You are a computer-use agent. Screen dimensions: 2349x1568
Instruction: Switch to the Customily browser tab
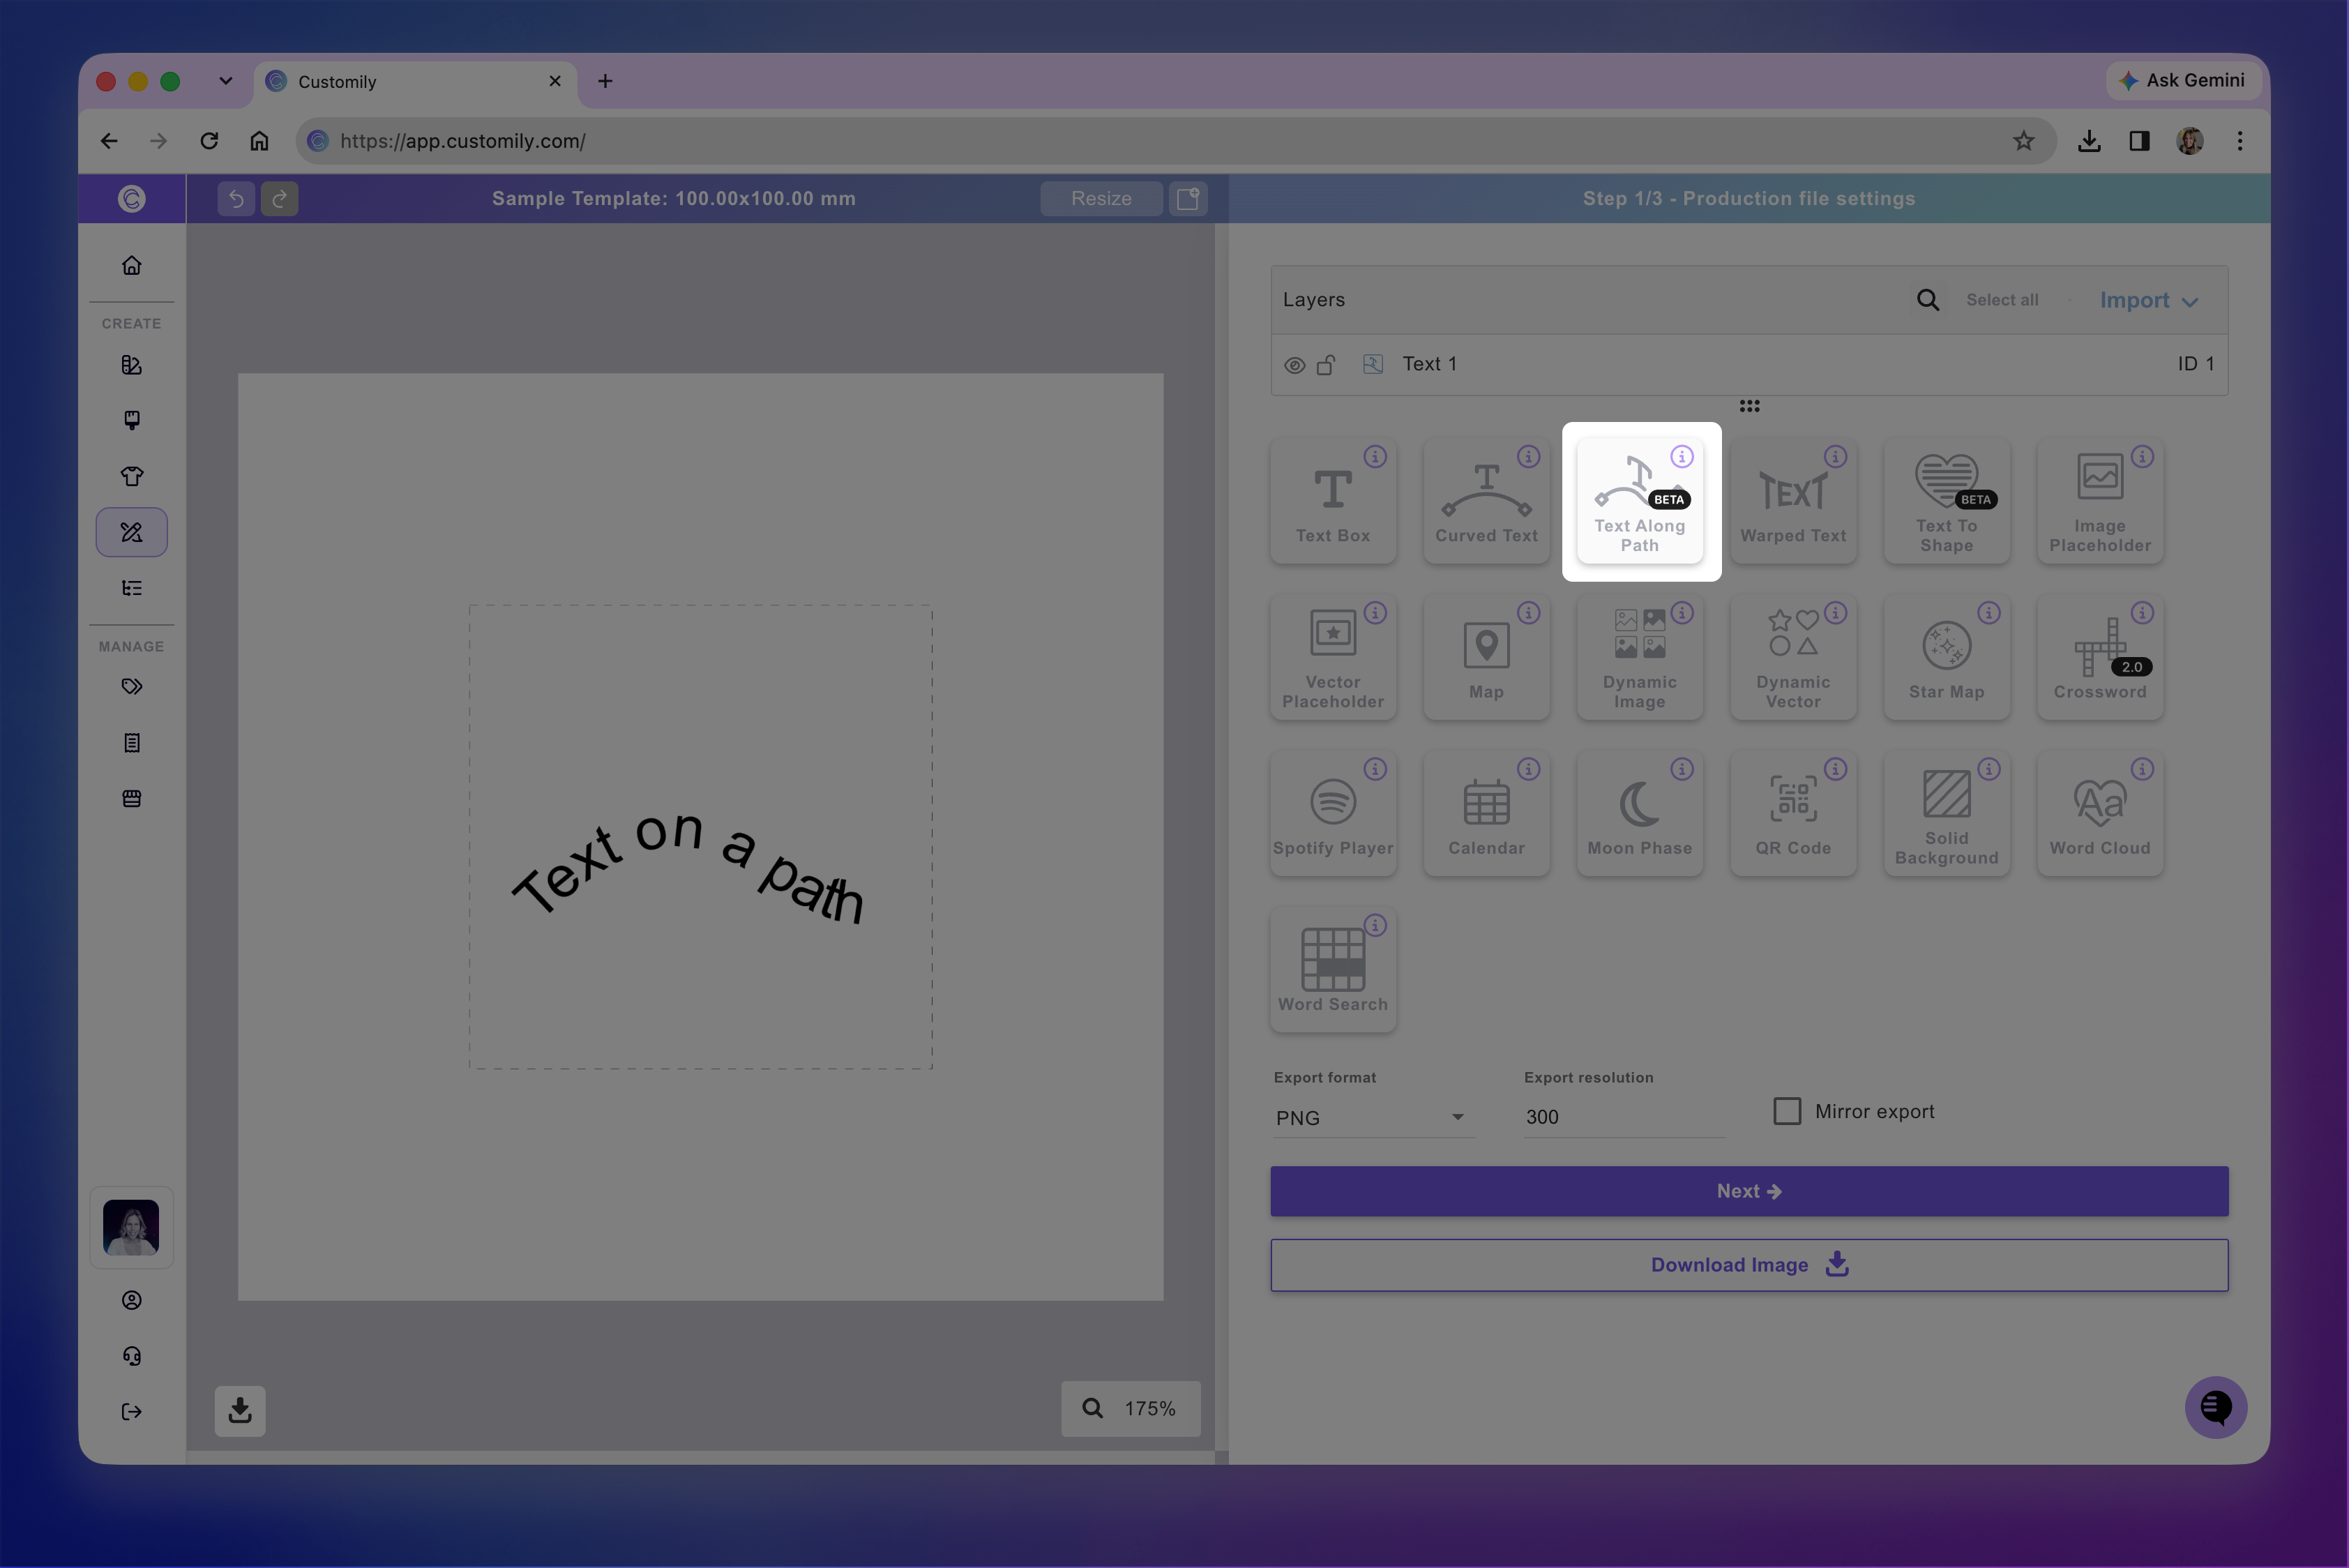(x=416, y=82)
